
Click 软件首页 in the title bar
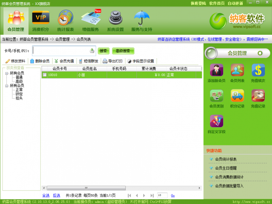[217, 3]
